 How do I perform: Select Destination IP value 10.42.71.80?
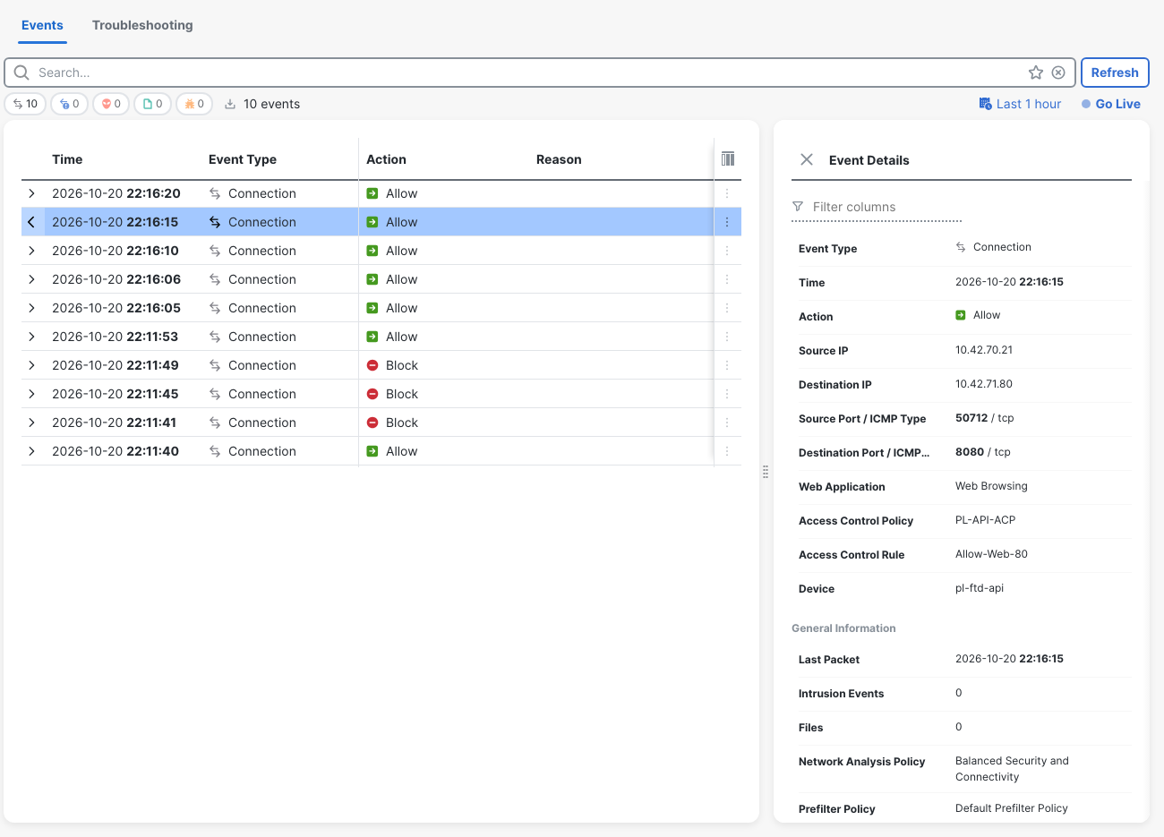(x=984, y=384)
